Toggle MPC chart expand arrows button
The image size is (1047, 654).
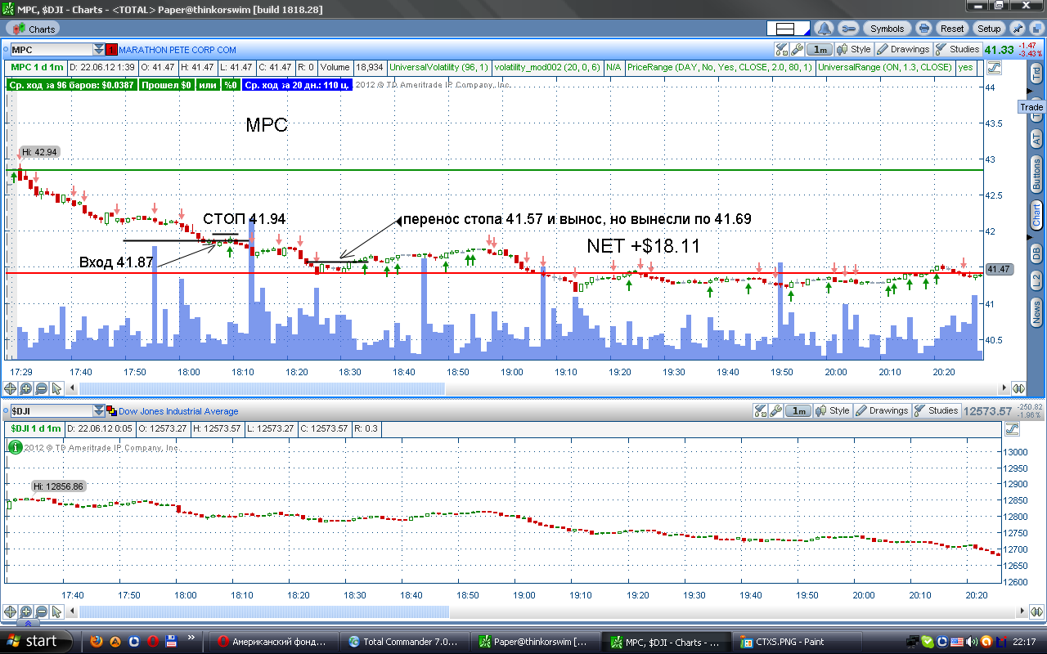coord(1018,389)
